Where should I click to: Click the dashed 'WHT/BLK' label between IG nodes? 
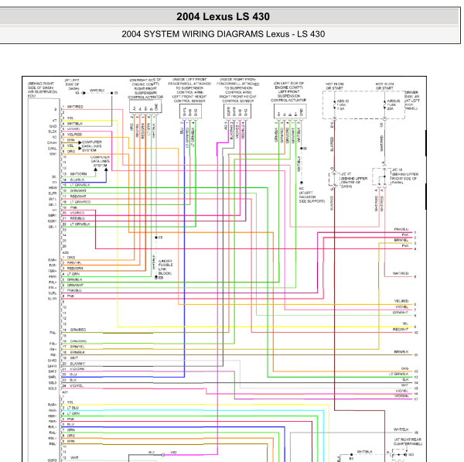coord(97,90)
